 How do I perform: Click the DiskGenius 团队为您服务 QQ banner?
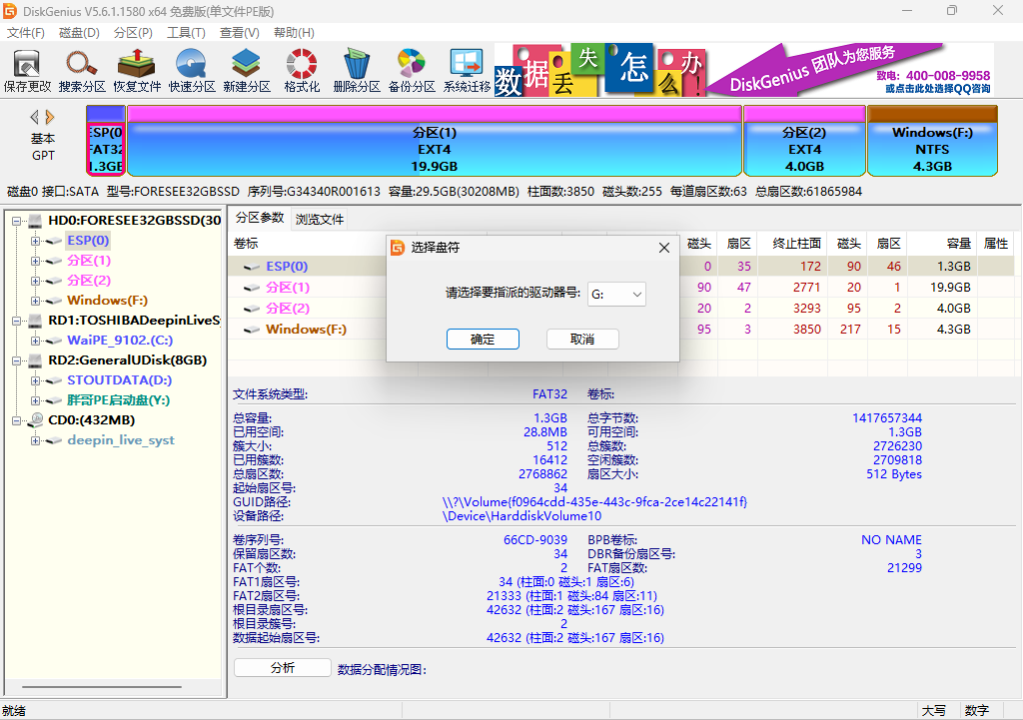point(850,70)
